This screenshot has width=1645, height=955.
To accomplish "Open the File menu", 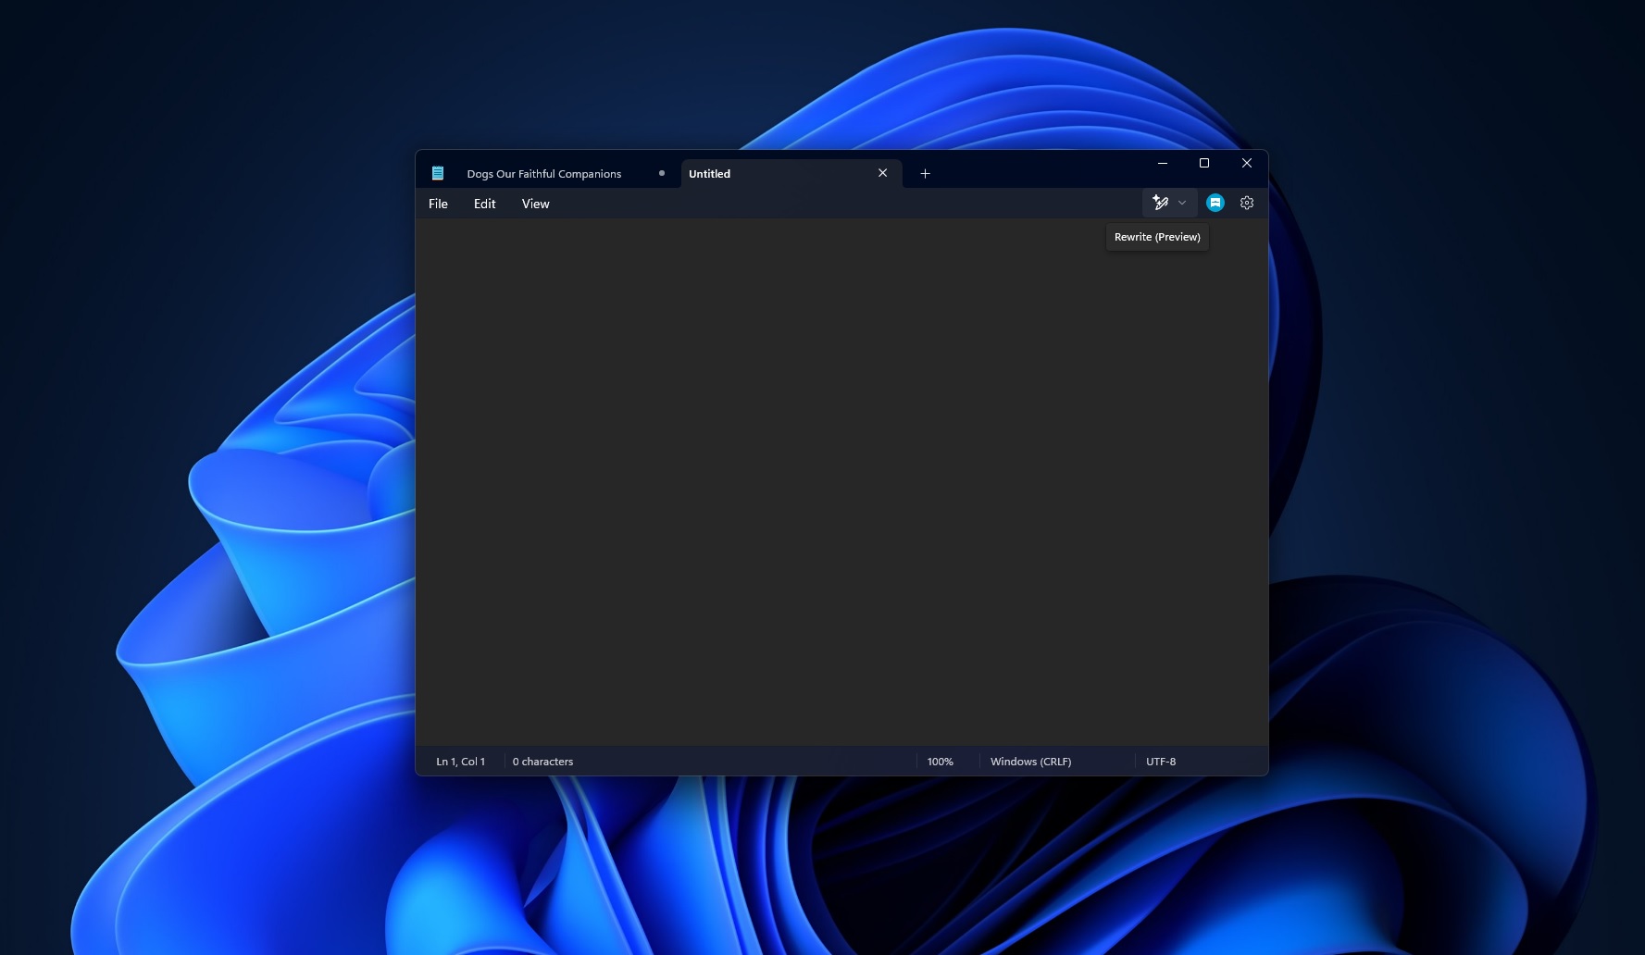I will click(438, 204).
